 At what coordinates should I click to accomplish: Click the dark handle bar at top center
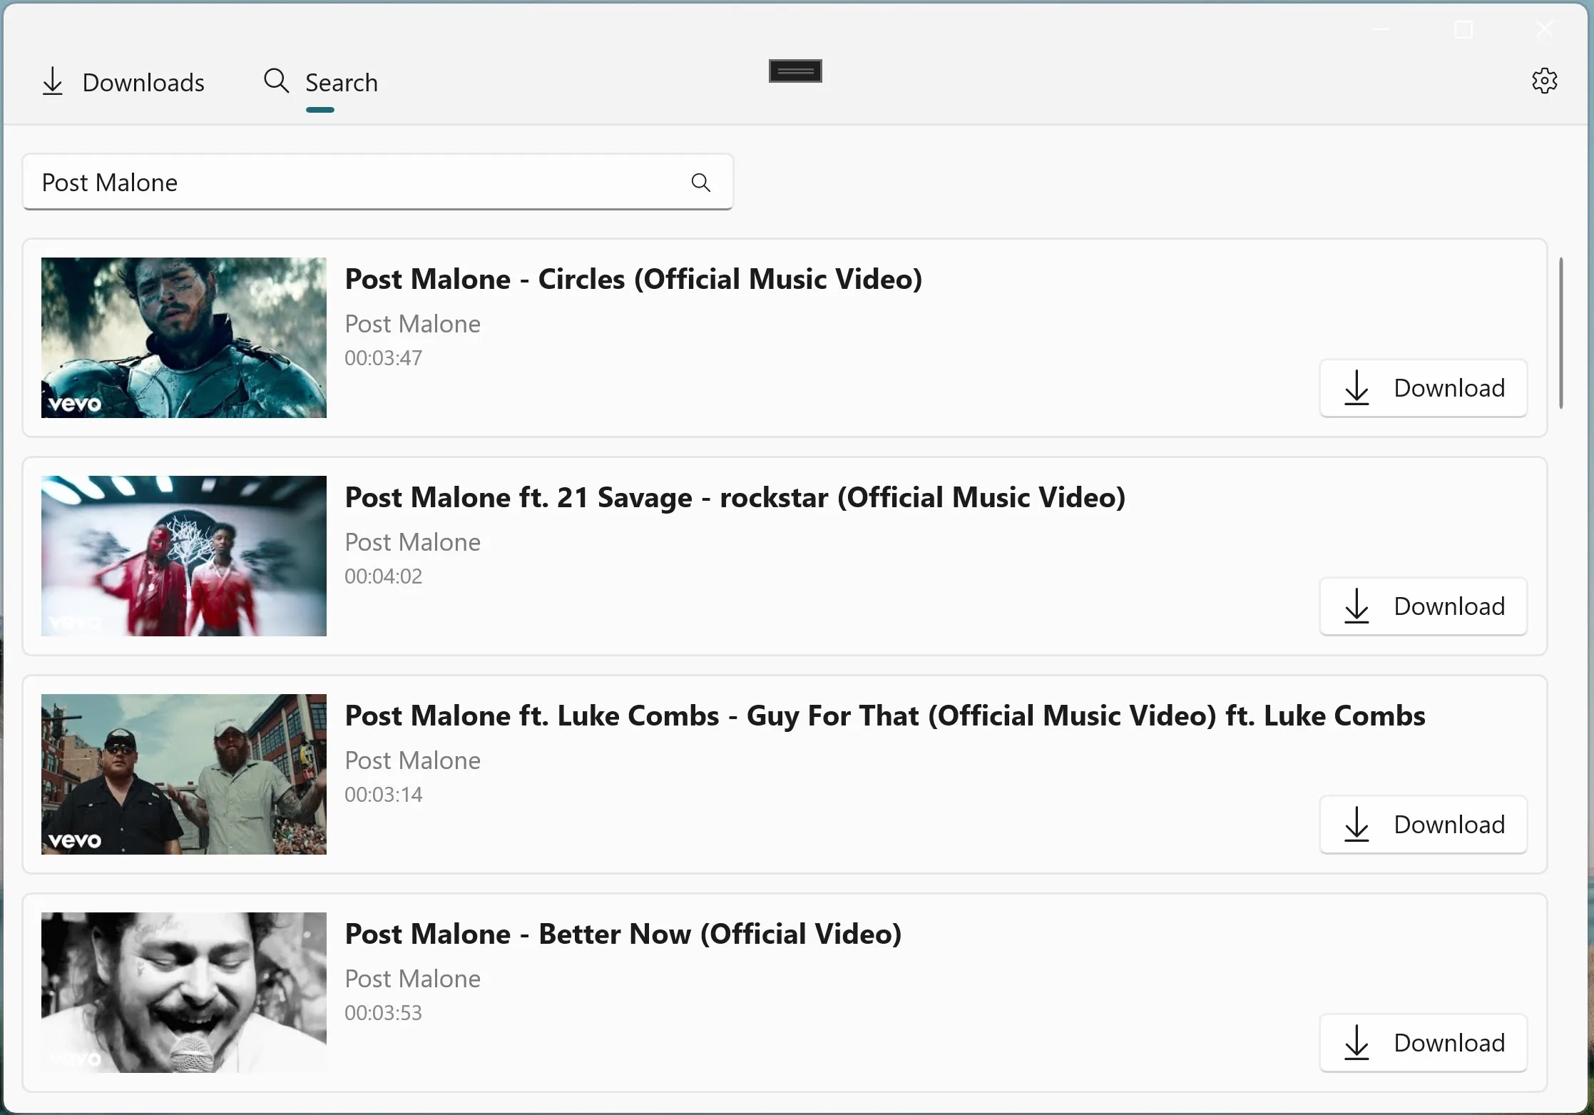pos(795,71)
